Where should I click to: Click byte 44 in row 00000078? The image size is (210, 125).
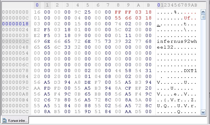pyautogui.click(x=118, y=71)
